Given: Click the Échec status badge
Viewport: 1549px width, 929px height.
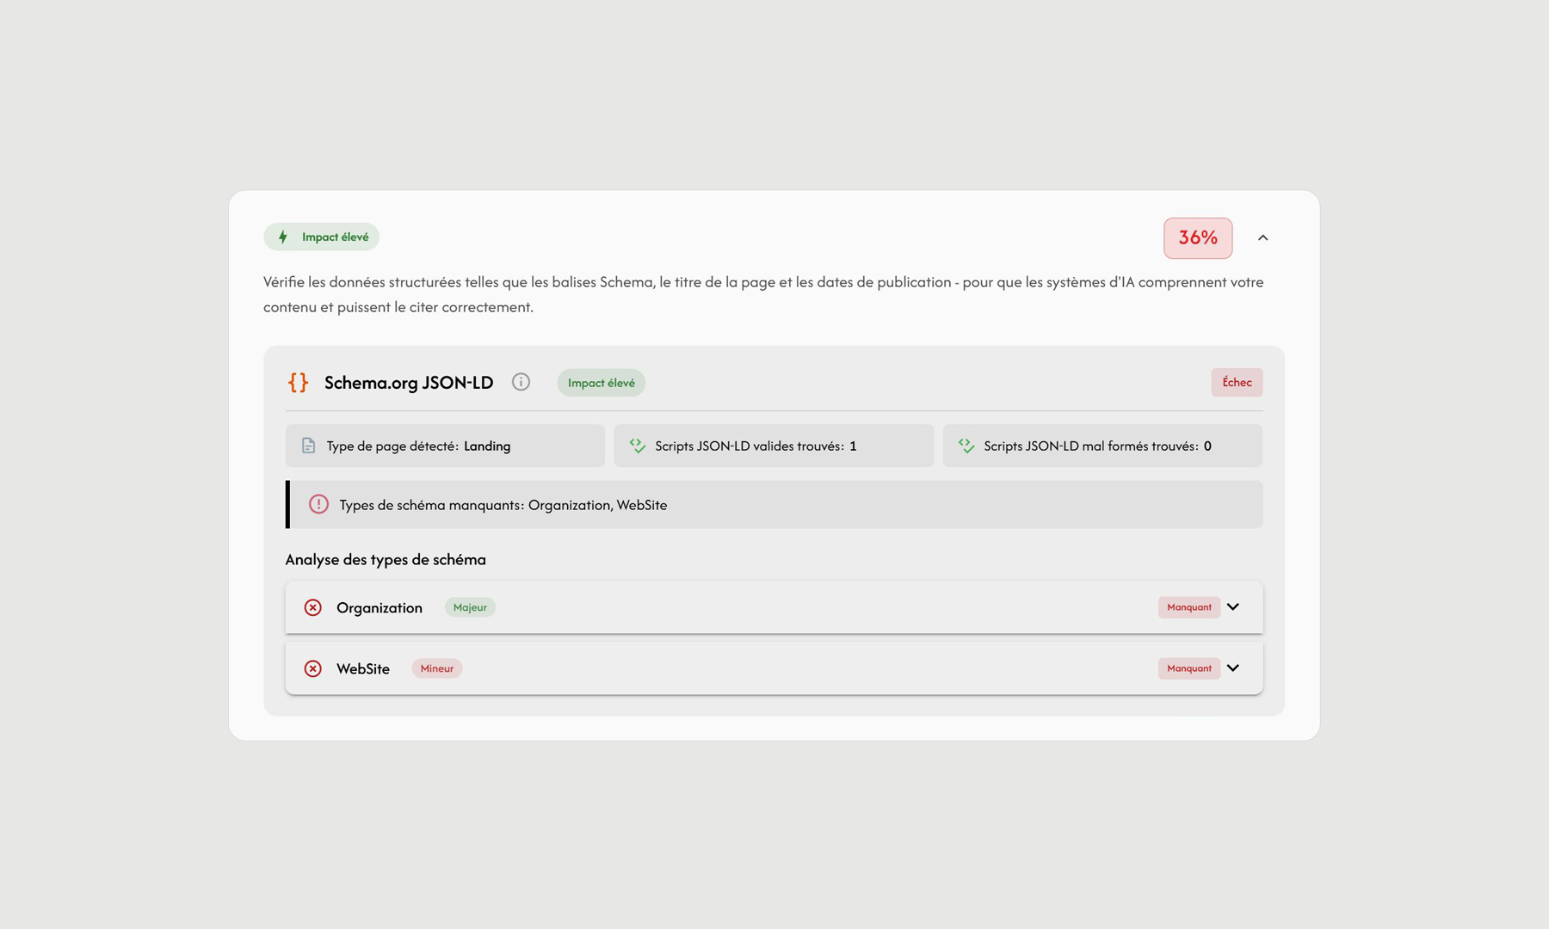Looking at the screenshot, I should pyautogui.click(x=1237, y=383).
